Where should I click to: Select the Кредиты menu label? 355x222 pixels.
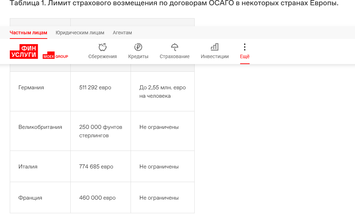(x=138, y=56)
